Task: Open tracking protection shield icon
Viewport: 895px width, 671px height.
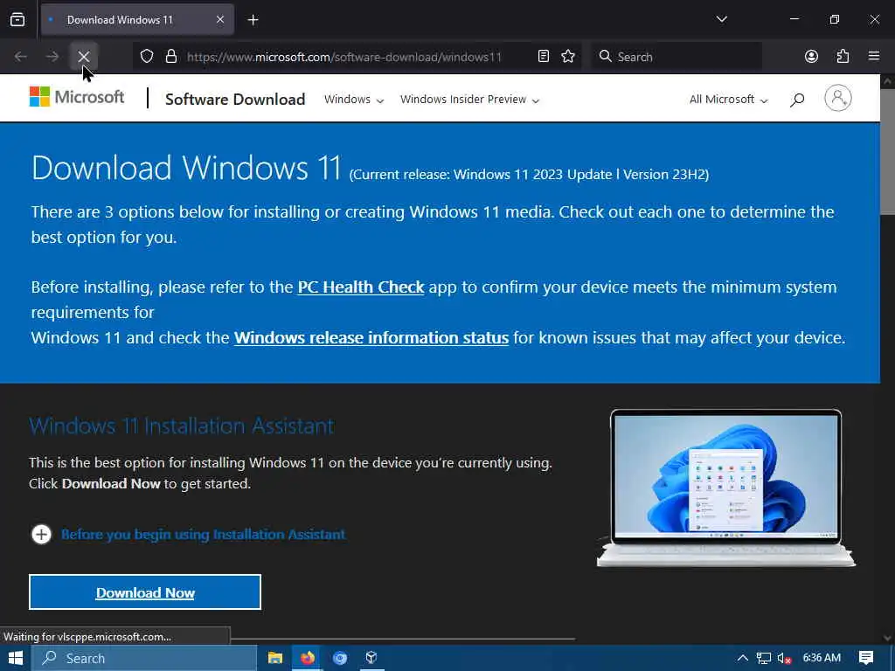Action: [147, 57]
